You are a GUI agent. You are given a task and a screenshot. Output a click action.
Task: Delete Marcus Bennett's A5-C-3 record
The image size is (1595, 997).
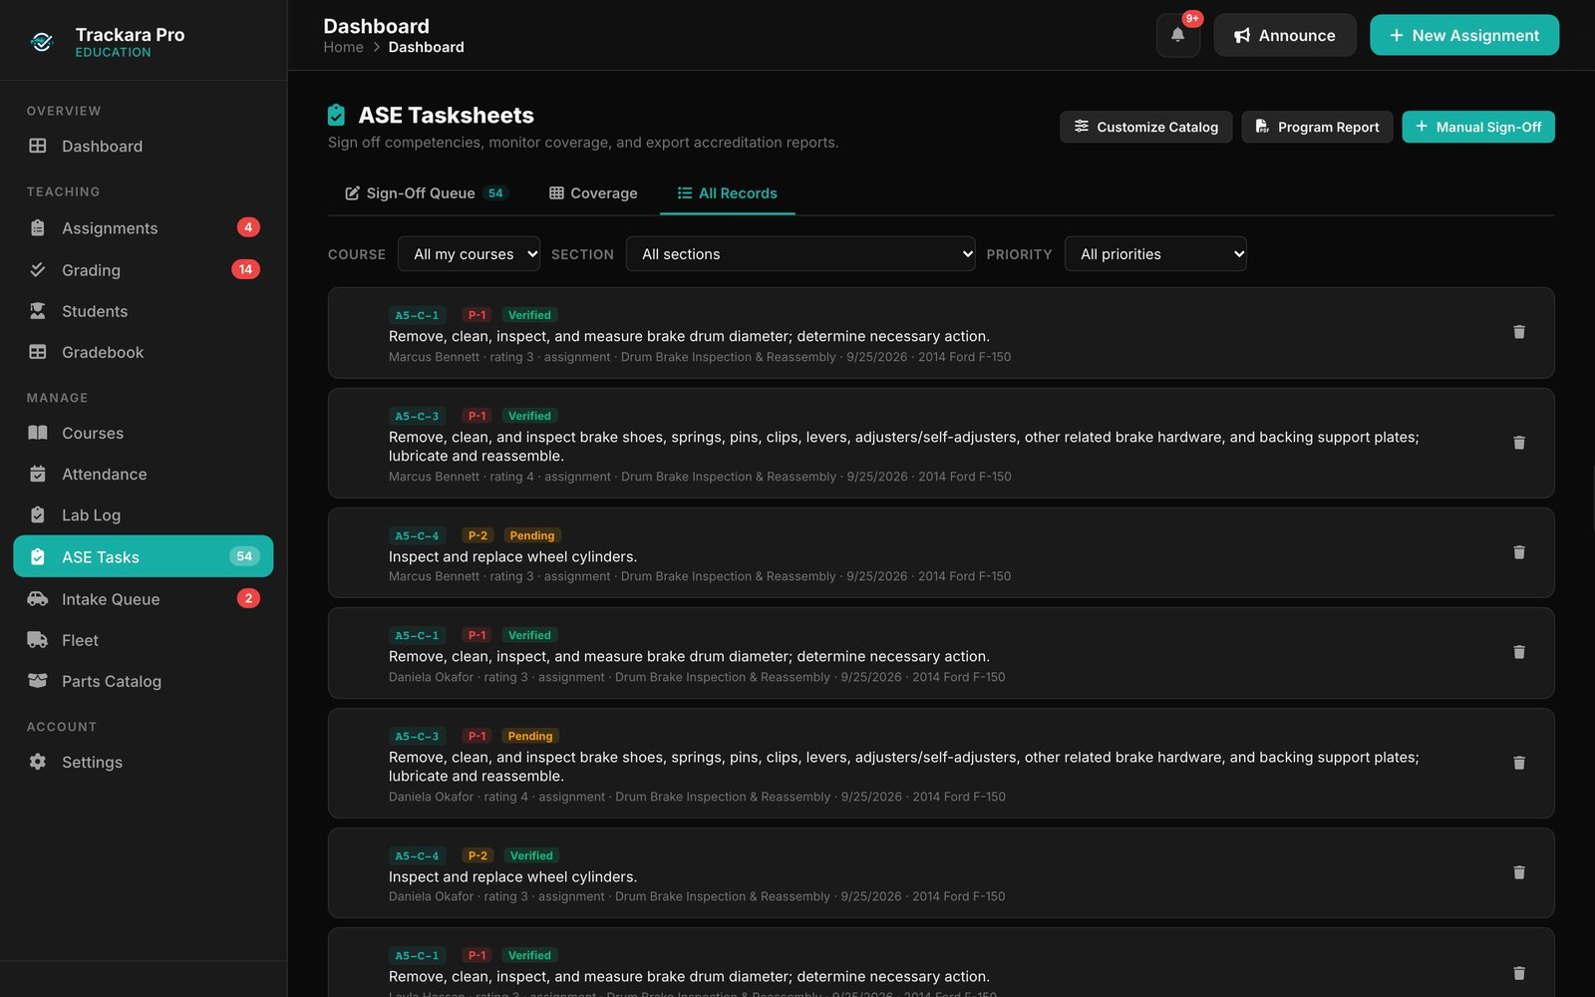coord(1518,443)
